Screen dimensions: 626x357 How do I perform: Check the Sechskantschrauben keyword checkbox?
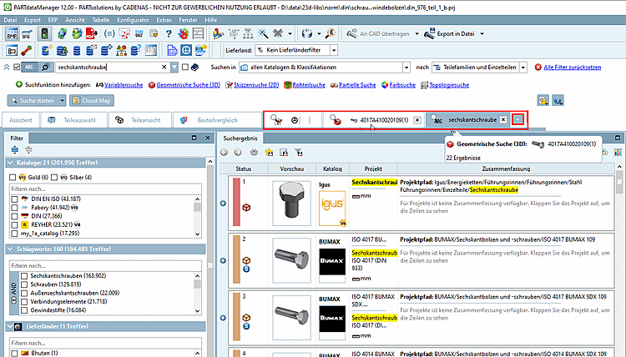coord(24,276)
